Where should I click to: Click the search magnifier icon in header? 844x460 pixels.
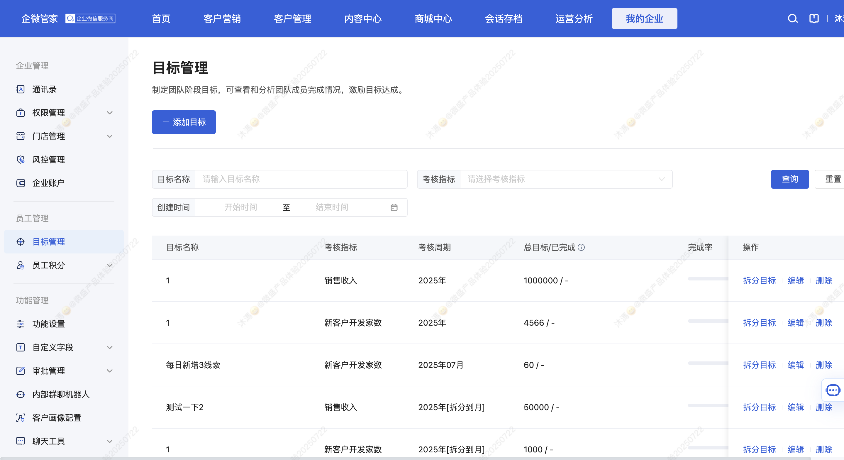tap(793, 19)
